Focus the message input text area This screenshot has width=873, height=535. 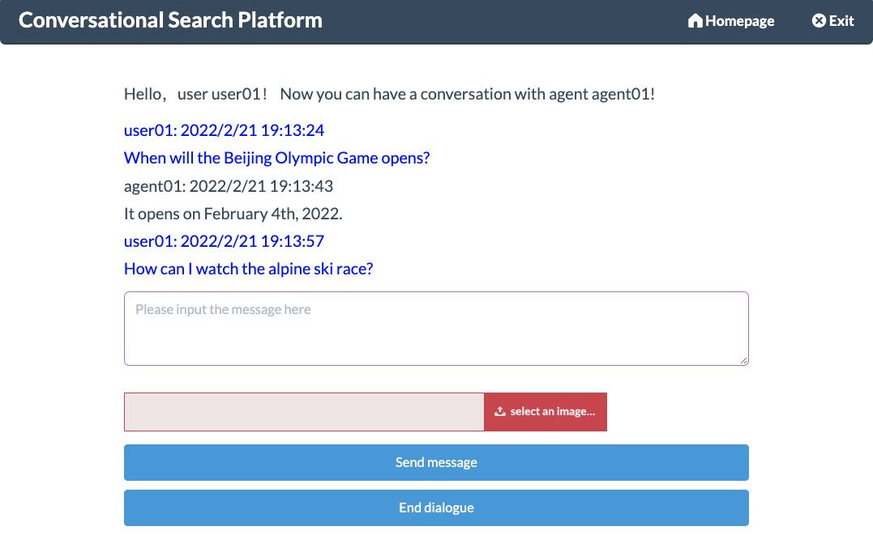(435, 329)
